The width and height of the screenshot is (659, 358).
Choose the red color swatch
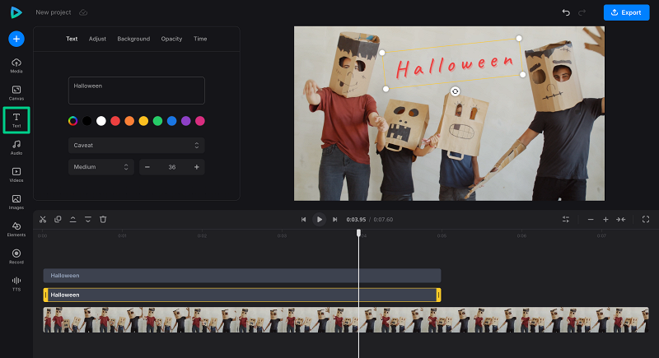coord(115,121)
